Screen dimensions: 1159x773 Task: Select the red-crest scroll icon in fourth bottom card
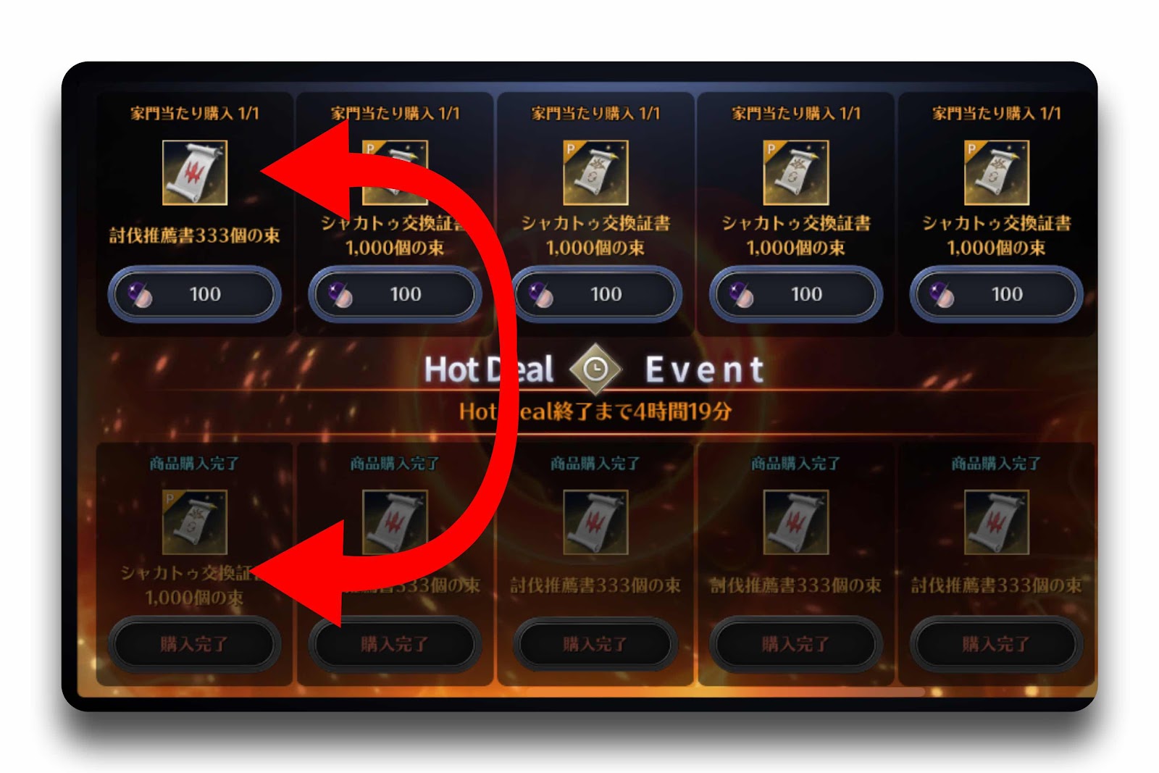click(796, 522)
